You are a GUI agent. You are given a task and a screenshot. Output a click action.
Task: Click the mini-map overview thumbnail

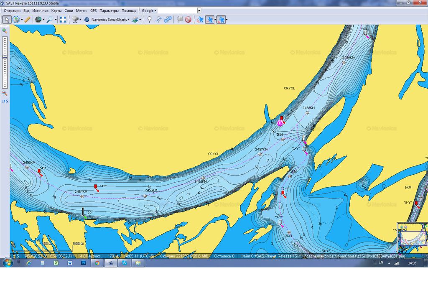point(413,238)
